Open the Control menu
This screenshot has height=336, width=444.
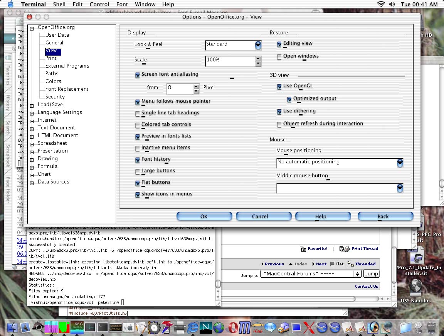click(99, 4)
